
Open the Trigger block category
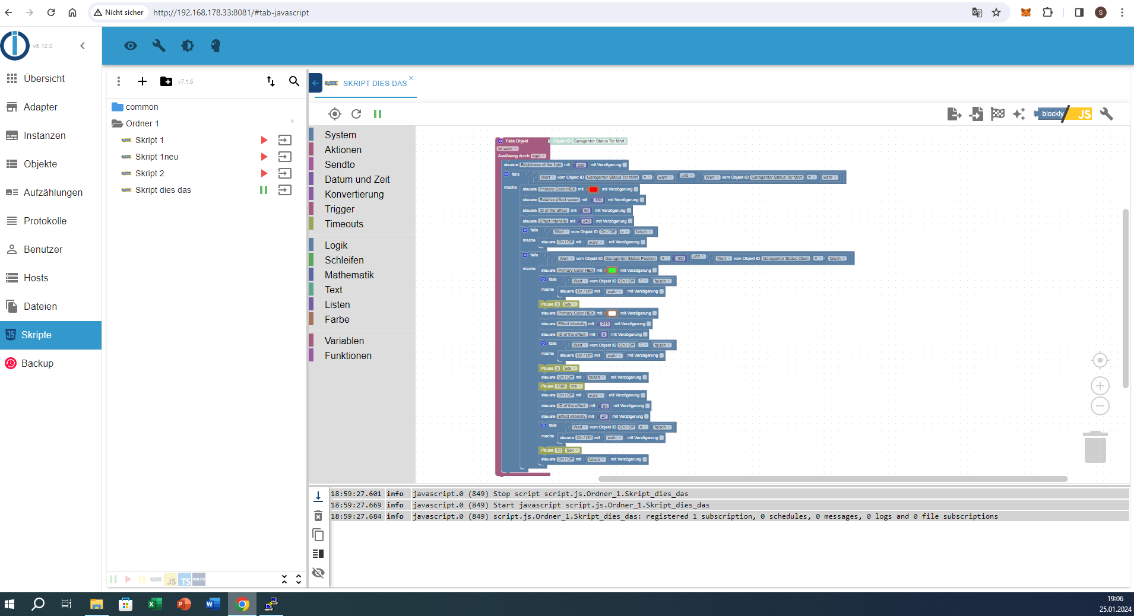pos(340,209)
